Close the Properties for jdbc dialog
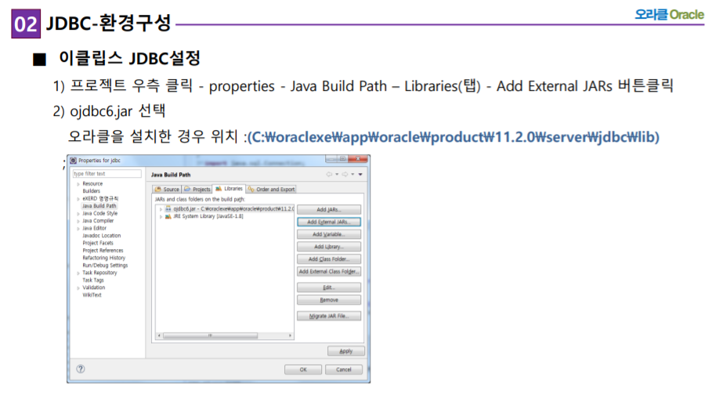719x401 pixels. coord(358,158)
